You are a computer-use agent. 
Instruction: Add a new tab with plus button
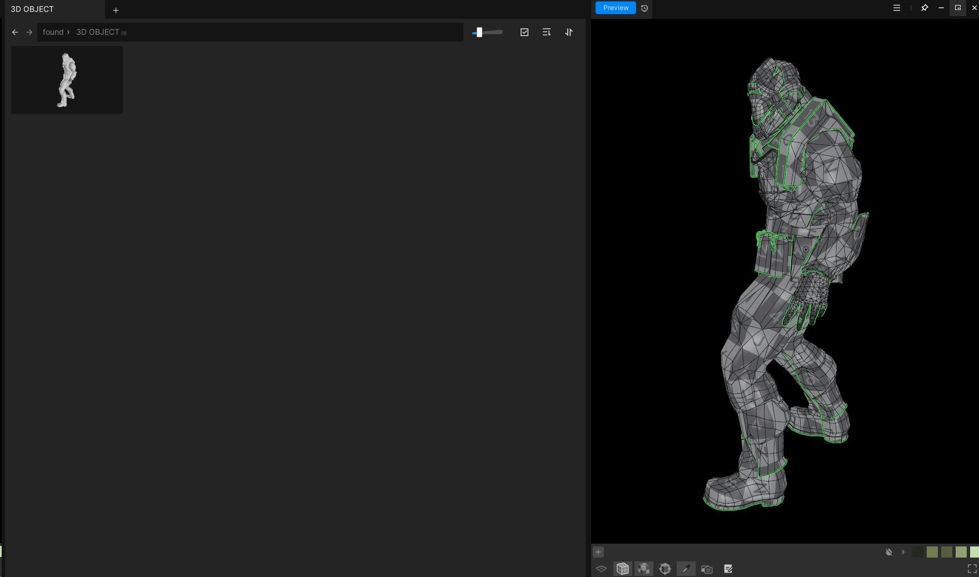point(116,10)
